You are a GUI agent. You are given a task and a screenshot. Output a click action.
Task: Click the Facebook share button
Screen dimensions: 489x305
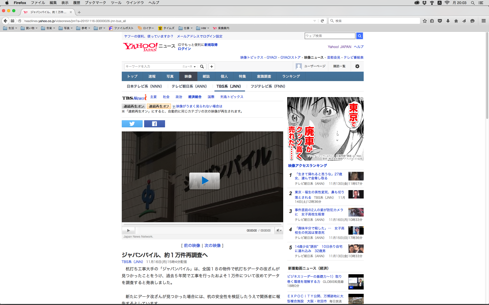(154, 124)
